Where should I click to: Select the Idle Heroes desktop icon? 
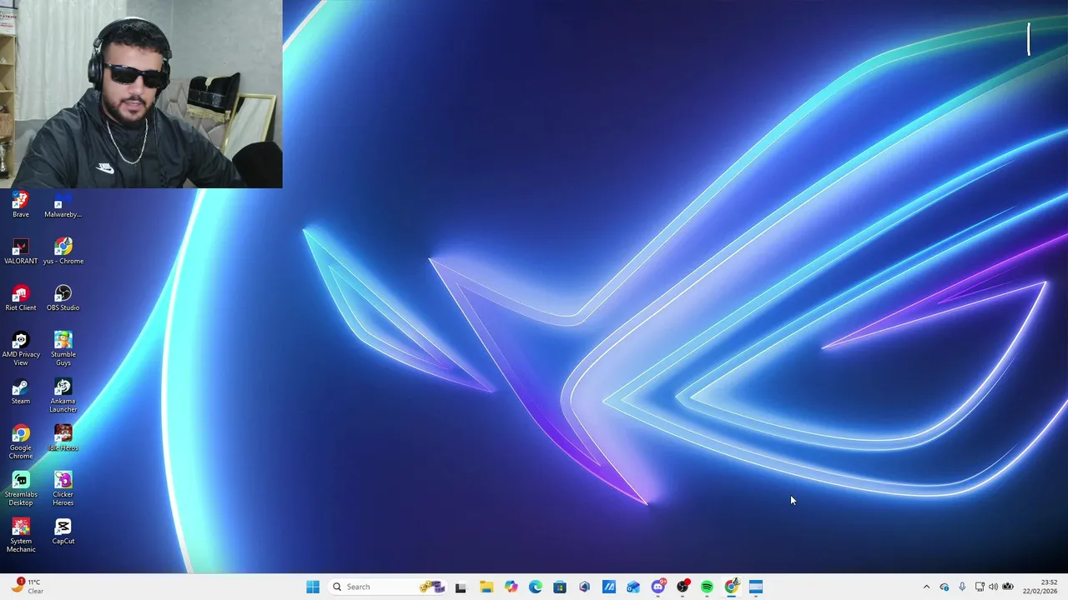click(x=63, y=438)
